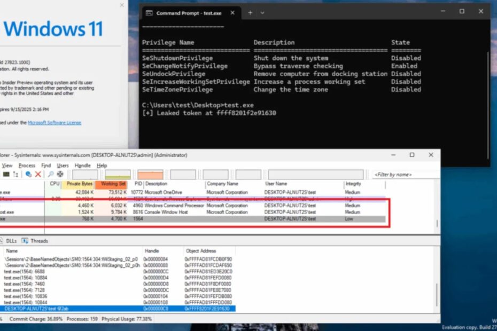This screenshot has width=497, height=331.
Task: Switch to the DLLs tab
Action: point(11,241)
